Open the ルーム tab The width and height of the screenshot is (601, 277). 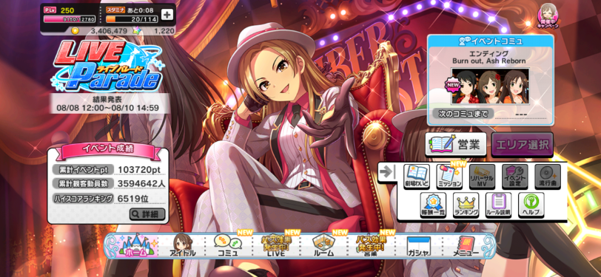pos(323,246)
